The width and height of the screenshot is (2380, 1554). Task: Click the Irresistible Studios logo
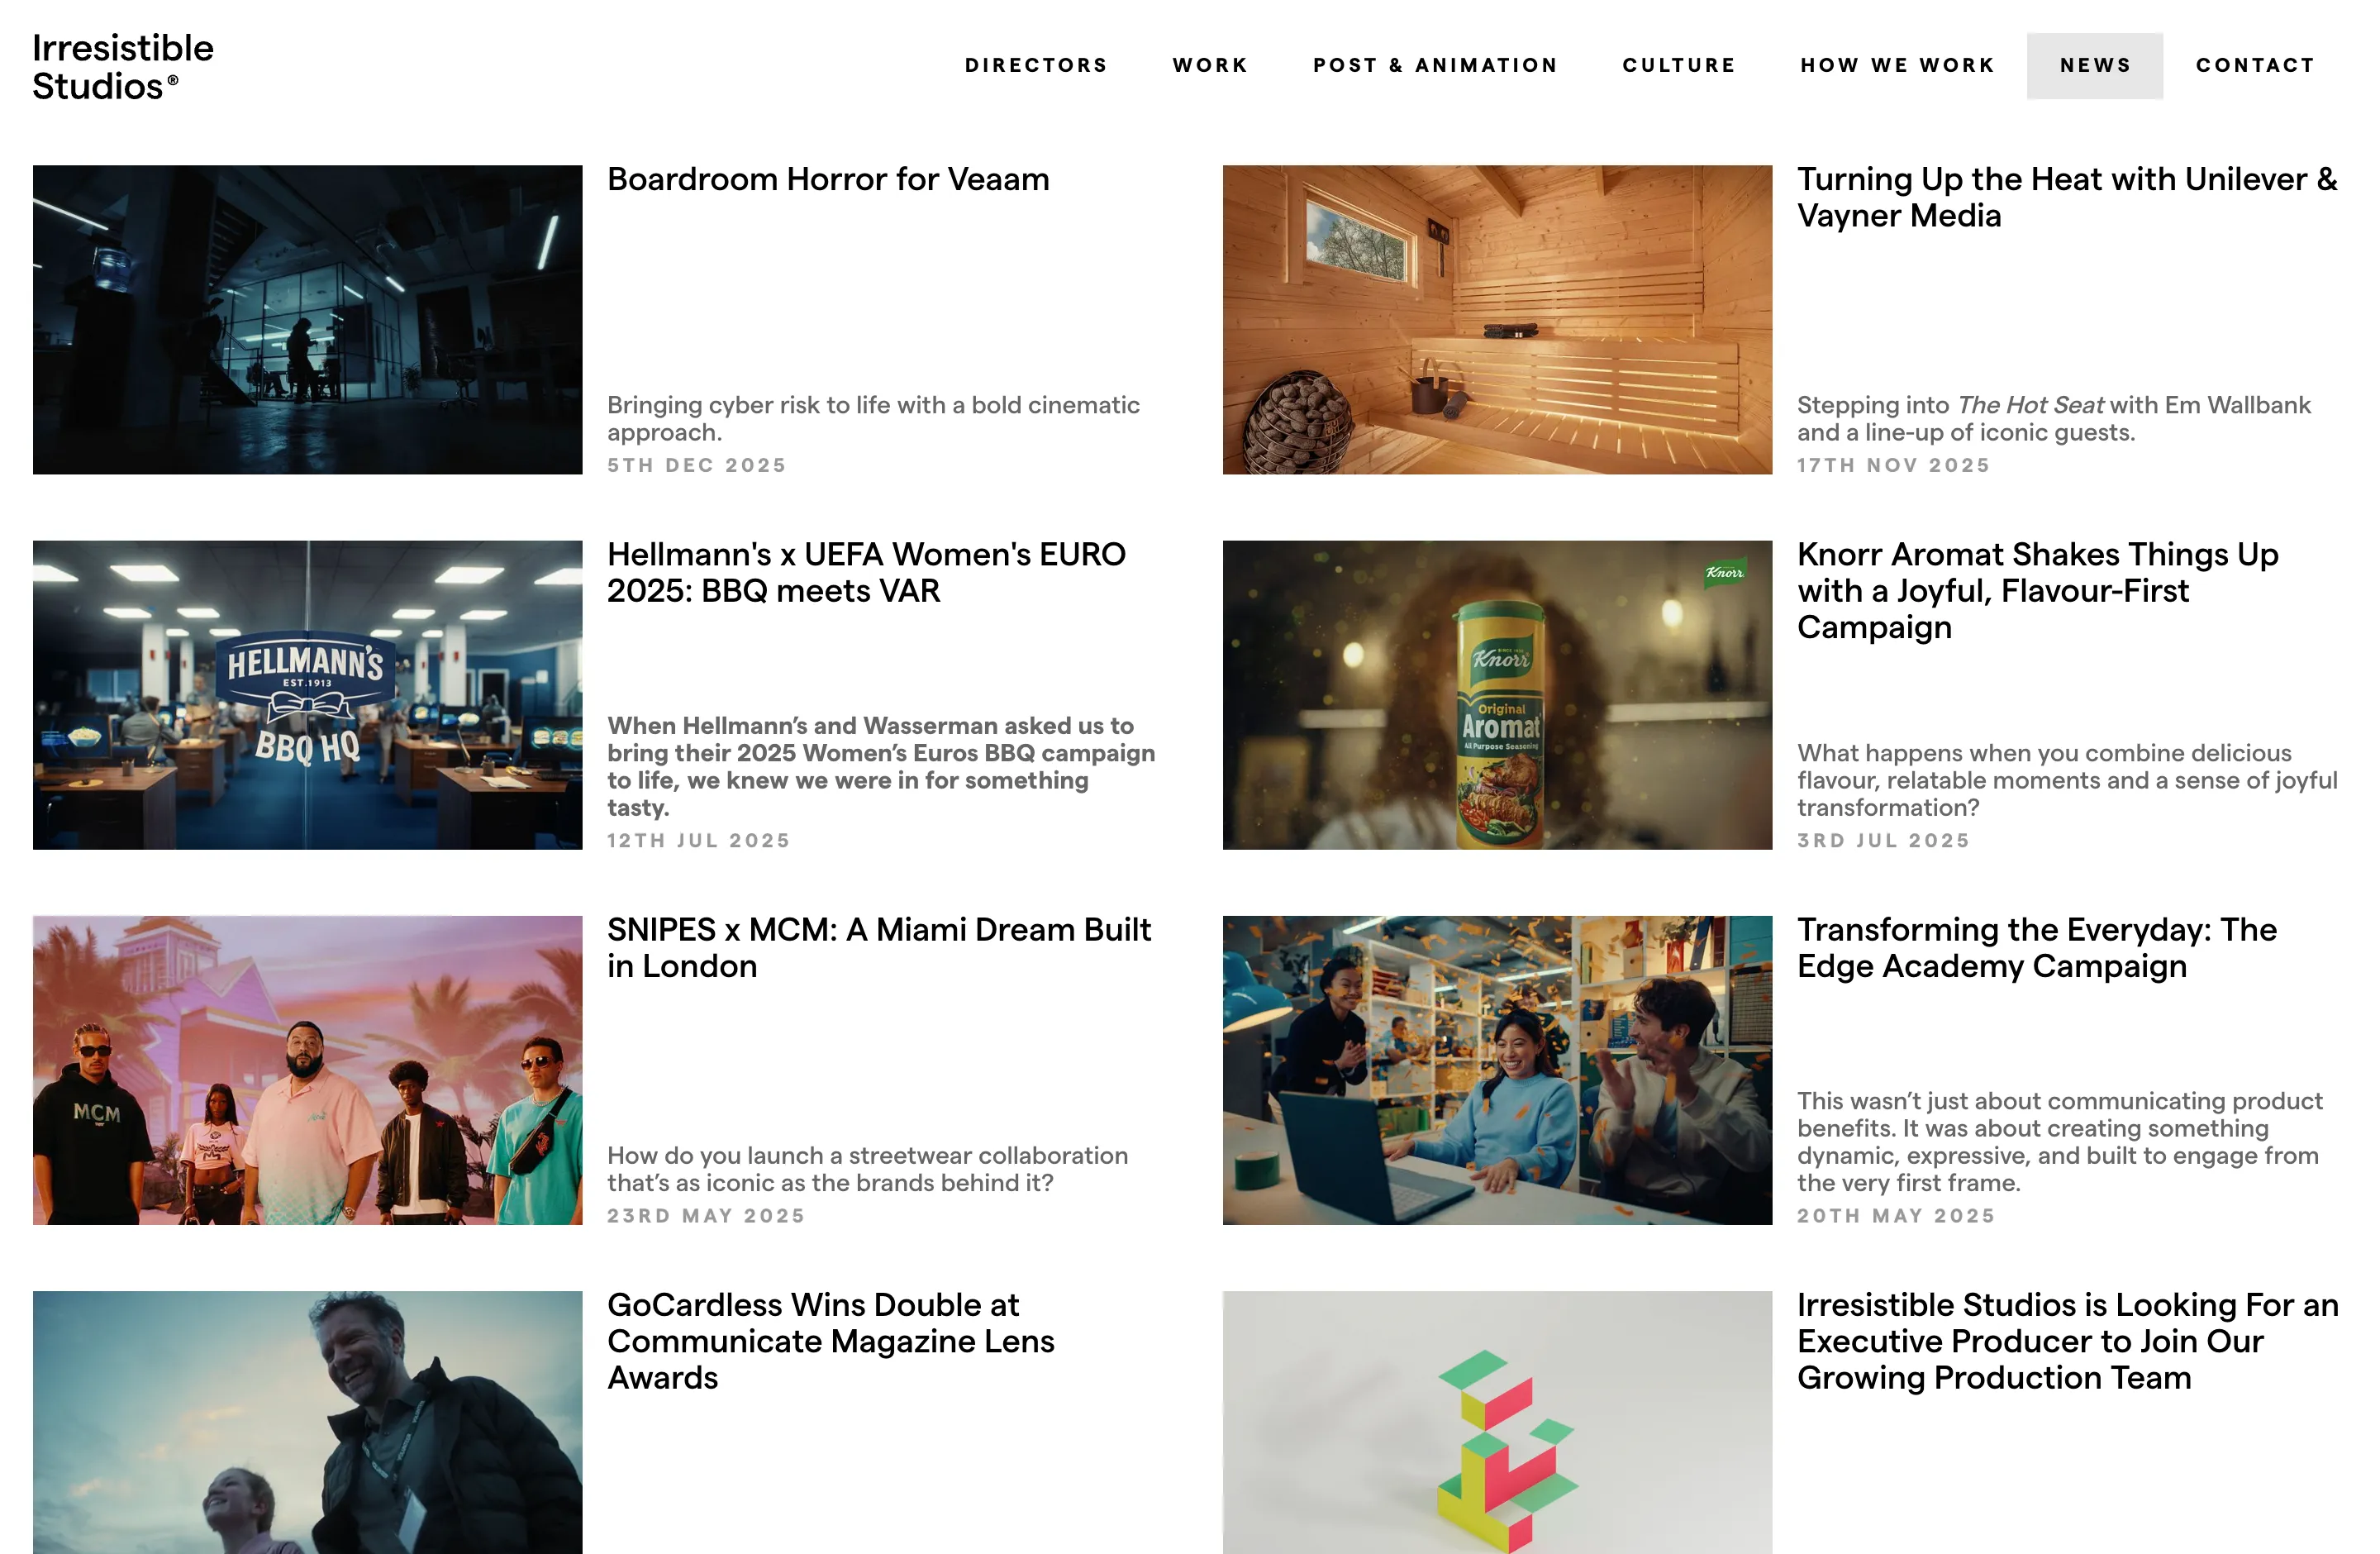pos(122,65)
